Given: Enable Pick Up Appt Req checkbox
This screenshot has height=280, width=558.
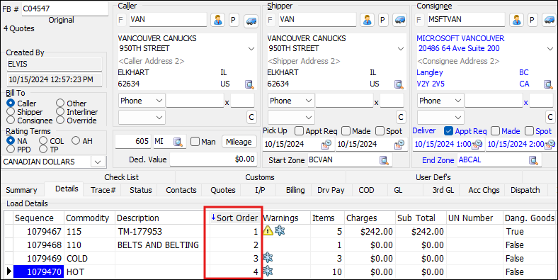Looking at the screenshot, I should (300, 131).
